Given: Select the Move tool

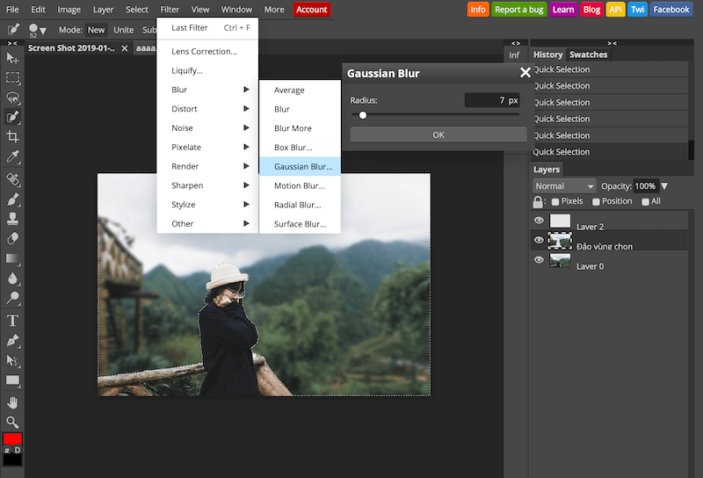Looking at the screenshot, I should click(12, 58).
